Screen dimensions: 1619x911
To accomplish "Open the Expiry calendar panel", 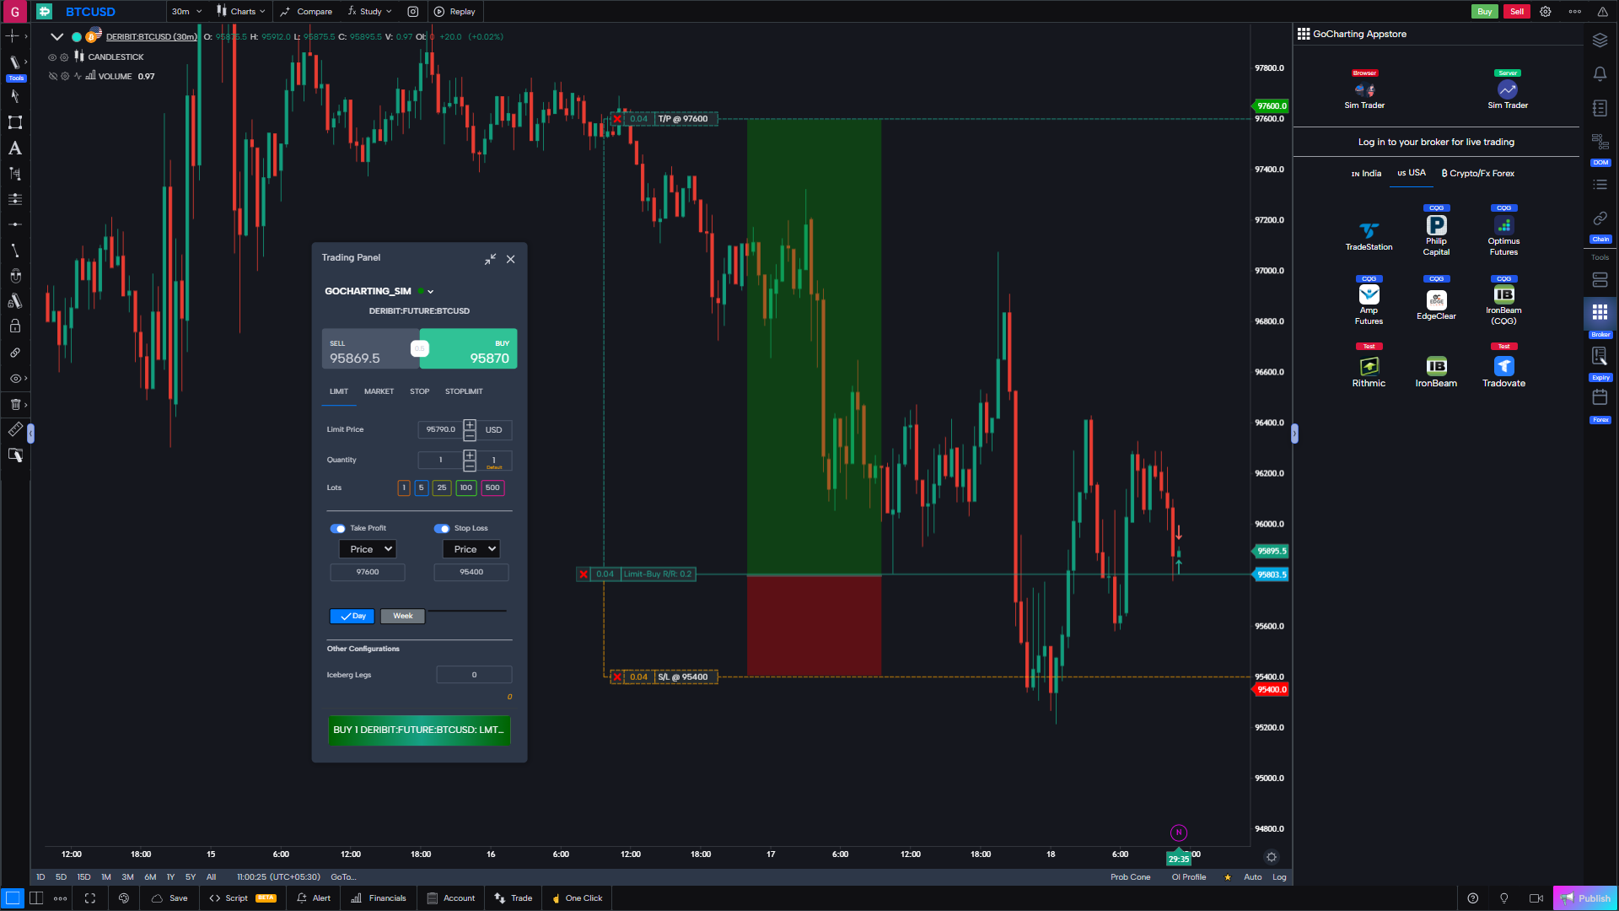I will click(1600, 356).
